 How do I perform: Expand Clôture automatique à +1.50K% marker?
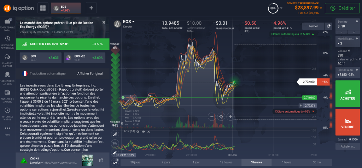293,34
